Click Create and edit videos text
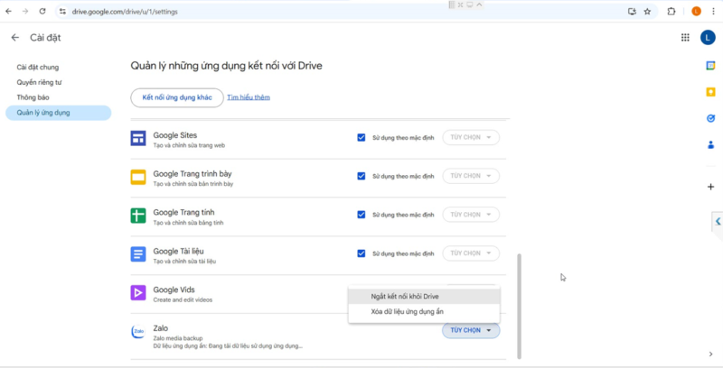Image resolution: width=723 pixels, height=368 pixels. coord(183,300)
